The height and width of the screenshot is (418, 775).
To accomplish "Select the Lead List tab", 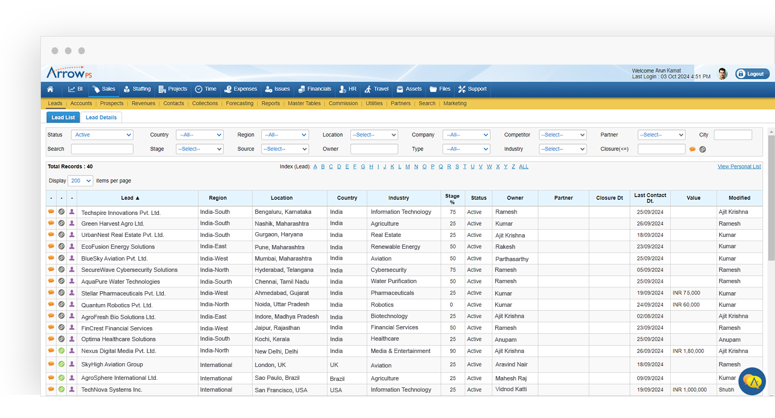I will click(63, 117).
